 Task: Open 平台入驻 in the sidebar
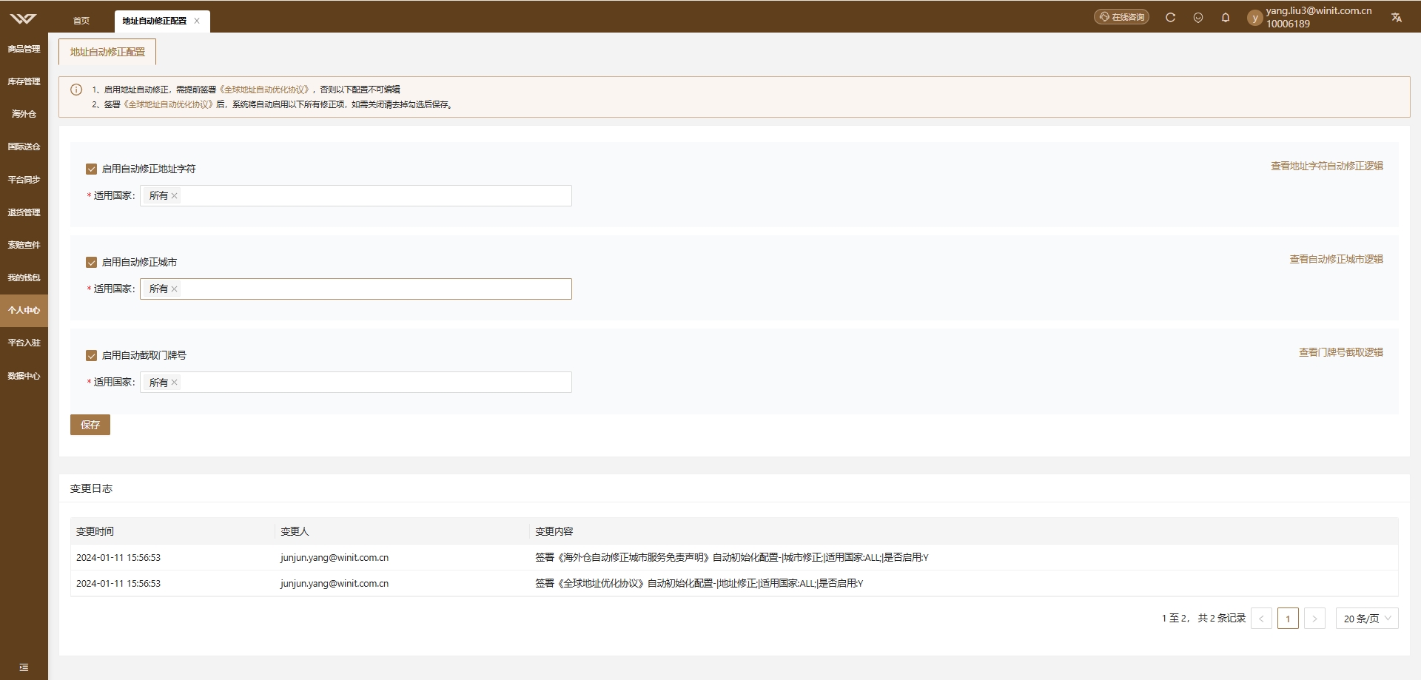[24, 343]
